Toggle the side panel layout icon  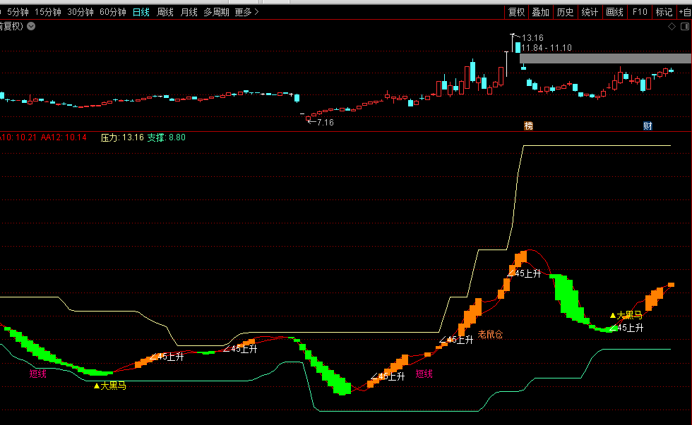point(684,26)
